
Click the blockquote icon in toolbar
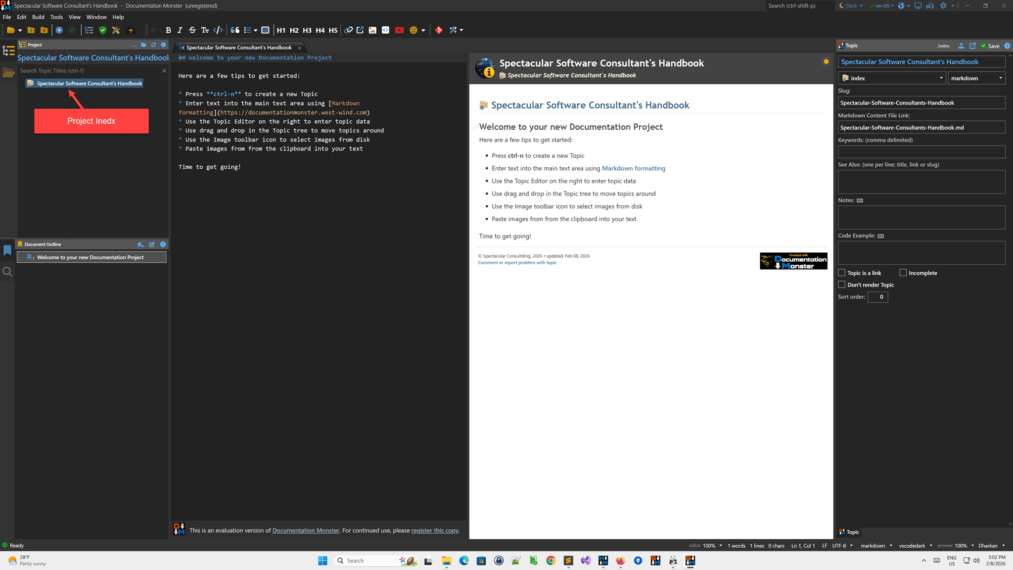point(235,30)
